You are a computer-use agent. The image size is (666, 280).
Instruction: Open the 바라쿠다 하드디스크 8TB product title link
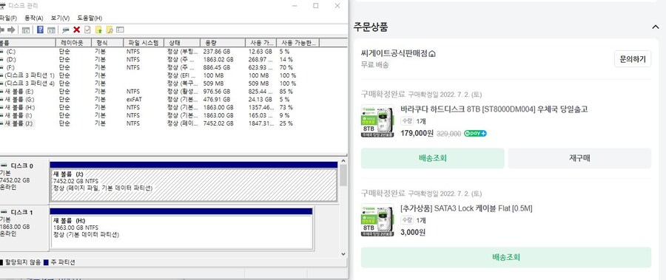tap(494, 109)
